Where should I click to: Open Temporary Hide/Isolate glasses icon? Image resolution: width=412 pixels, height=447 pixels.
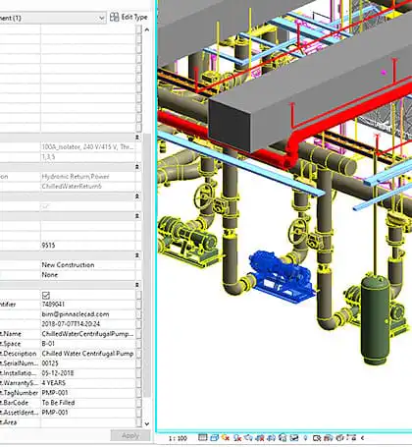point(294,438)
